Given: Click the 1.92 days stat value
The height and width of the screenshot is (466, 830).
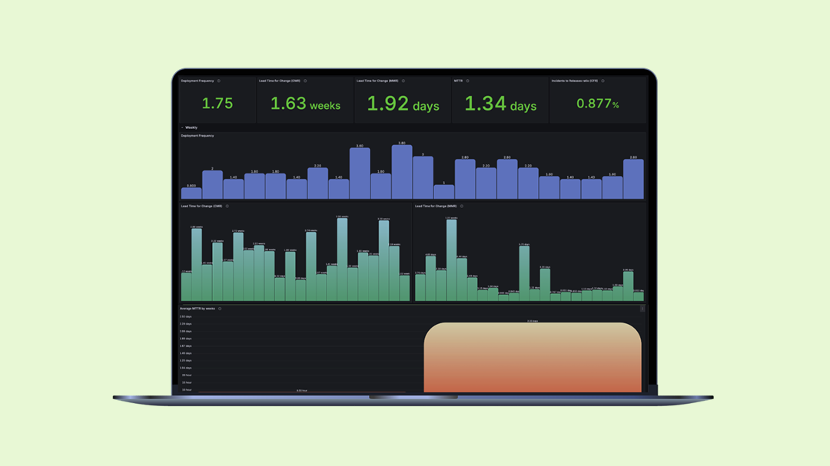Looking at the screenshot, I should (x=403, y=104).
